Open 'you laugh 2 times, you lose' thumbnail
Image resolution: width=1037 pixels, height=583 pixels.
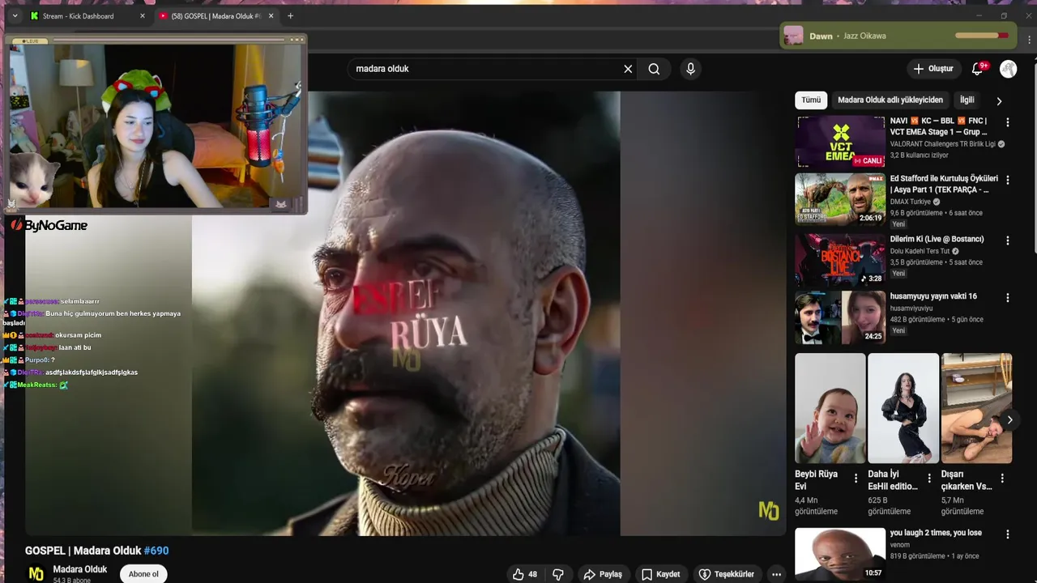[x=840, y=554]
